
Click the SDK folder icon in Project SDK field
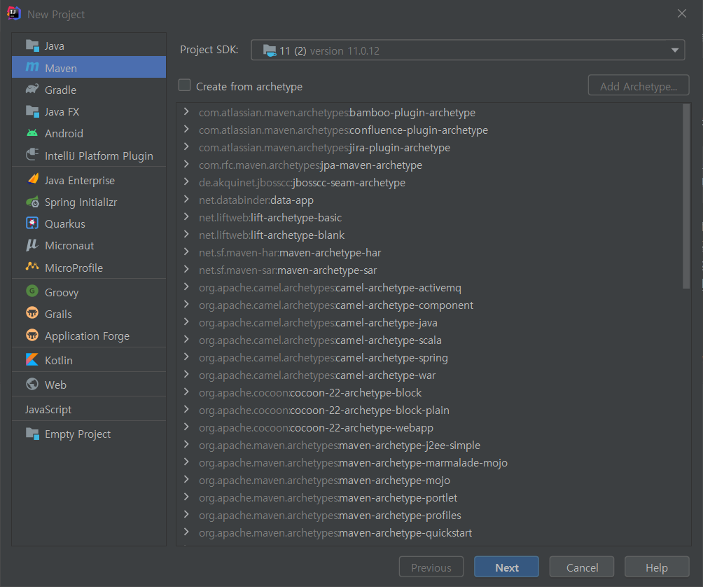pos(270,50)
